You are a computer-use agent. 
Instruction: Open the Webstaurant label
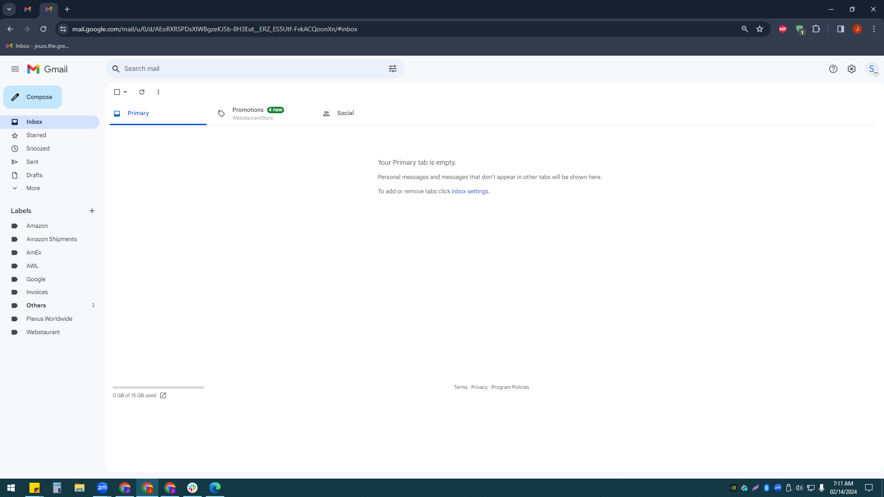point(50,332)
